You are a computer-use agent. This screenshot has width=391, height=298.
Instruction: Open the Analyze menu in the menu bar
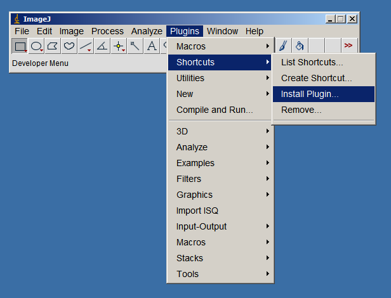[x=147, y=31]
